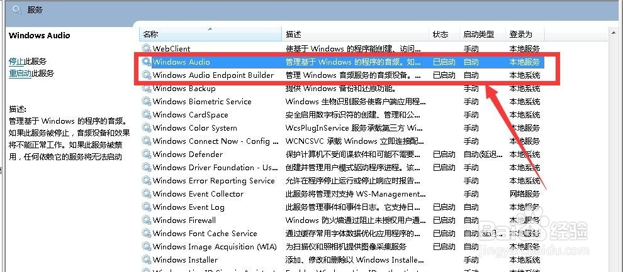Image resolution: width=623 pixels, height=272 pixels.
Task: Select the Windows Backup service name
Action: pos(184,89)
